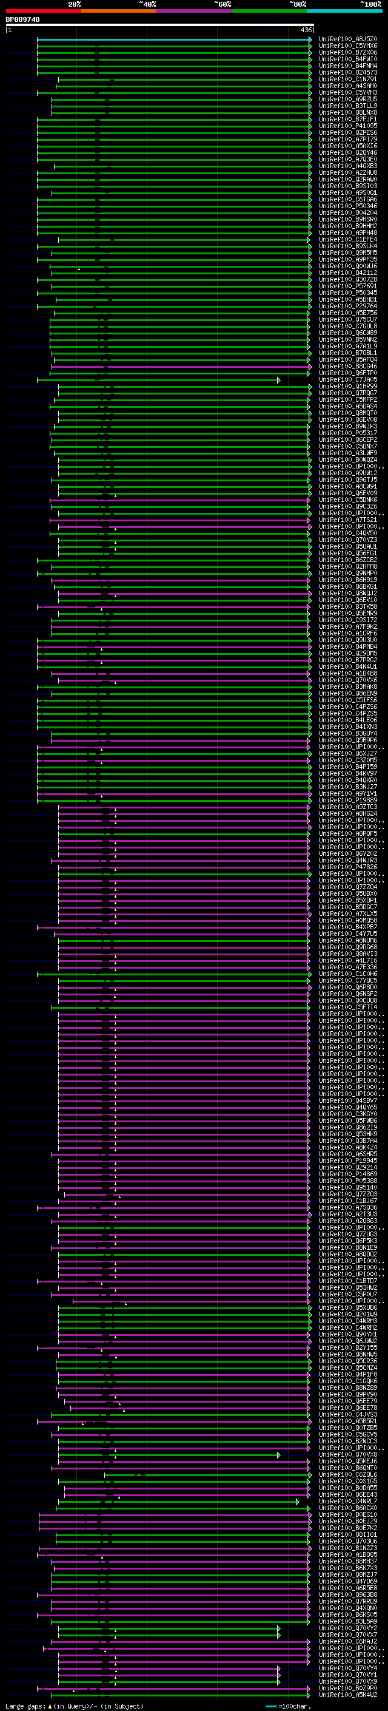
Task: Select label UniRef100_Q7RRQ9
Action: 347,1601
